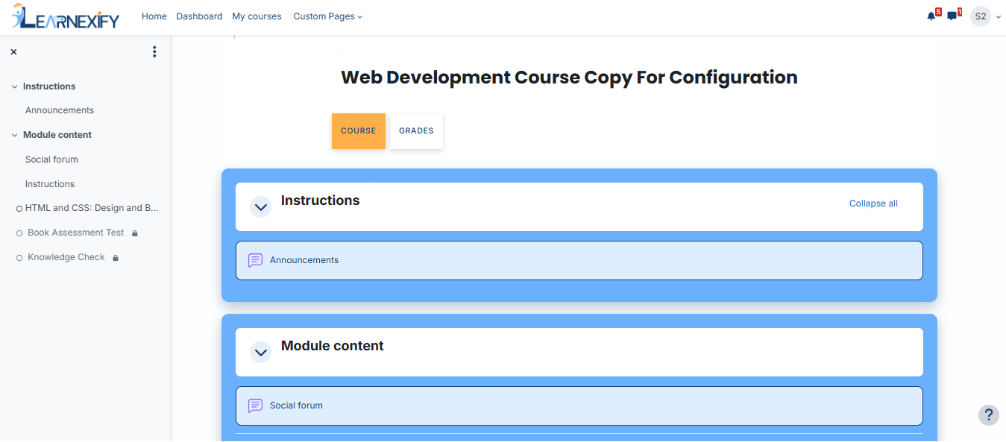The image size is (1006, 442).
Task: Collapse Module content section in sidebar
Action: [x=14, y=136]
